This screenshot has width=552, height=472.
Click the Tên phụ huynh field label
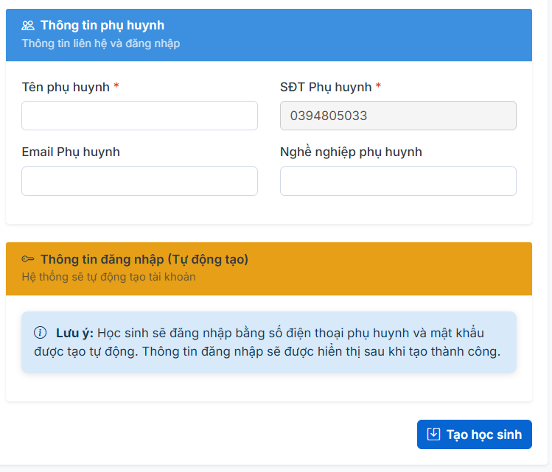66,88
